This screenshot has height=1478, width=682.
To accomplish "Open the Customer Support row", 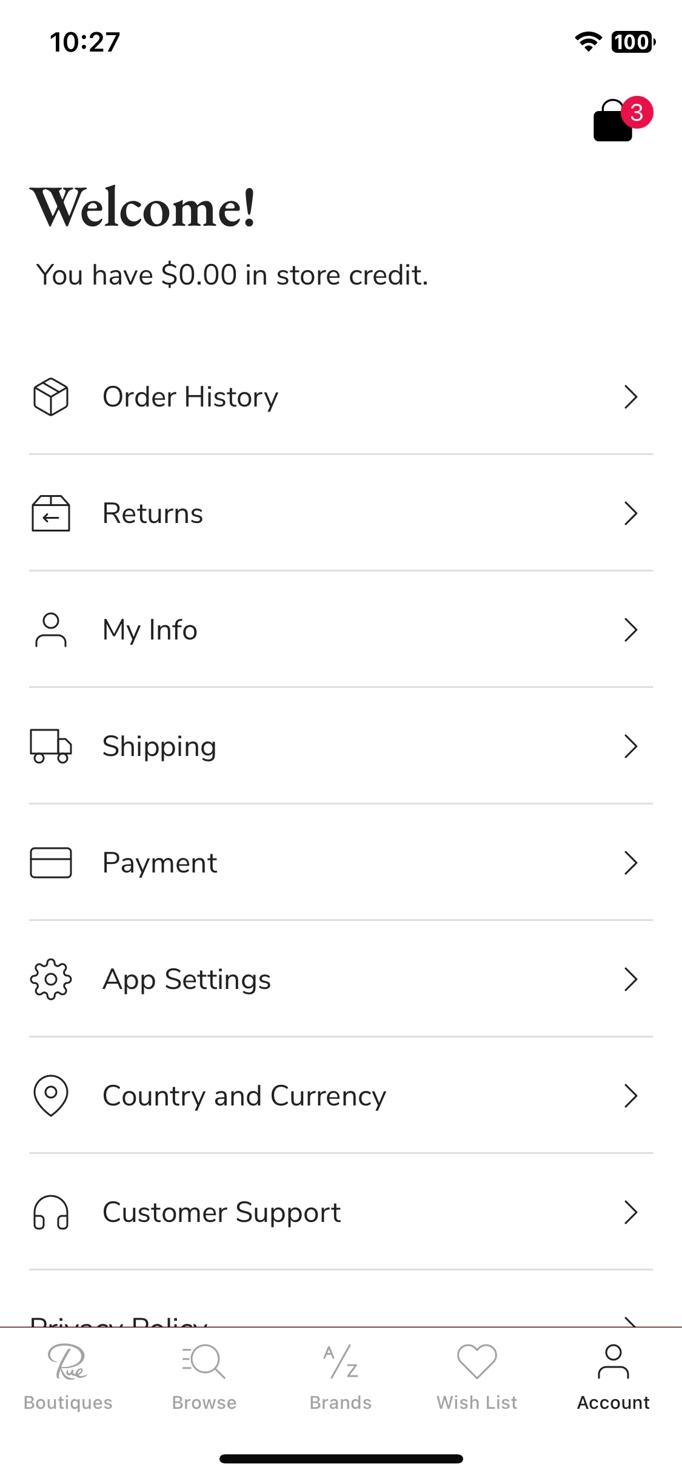I will click(x=341, y=1212).
